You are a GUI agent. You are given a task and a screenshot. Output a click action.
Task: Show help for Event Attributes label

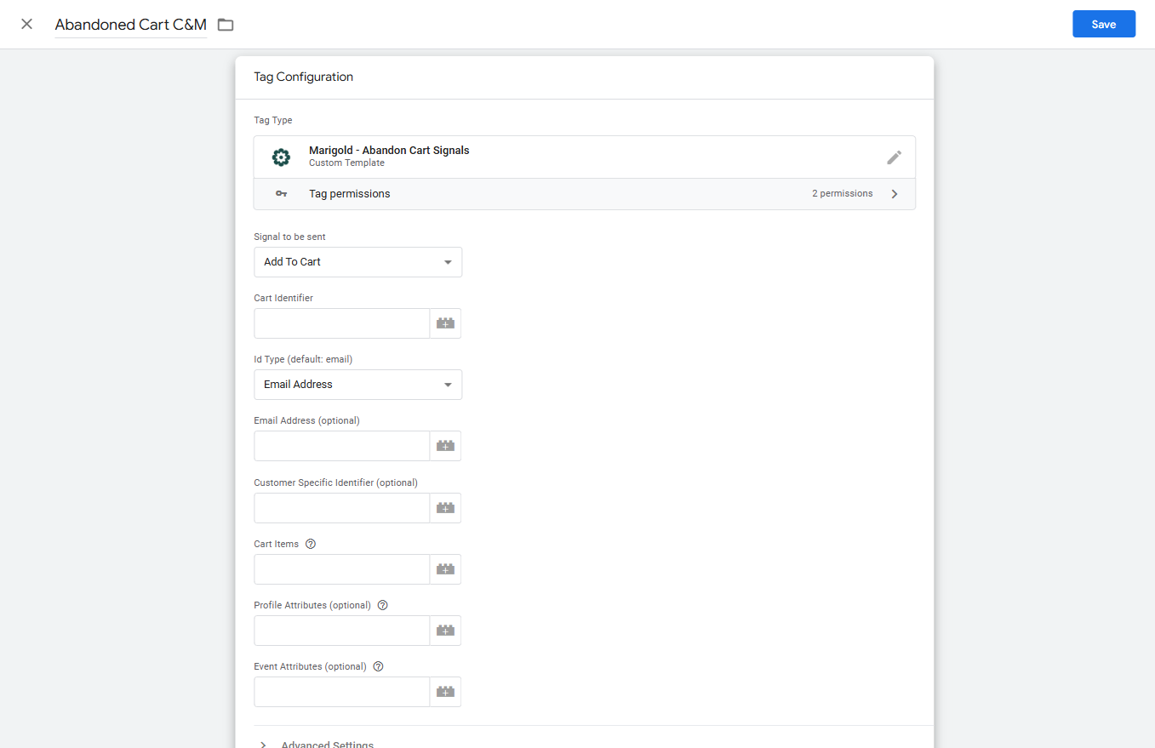pos(378,666)
